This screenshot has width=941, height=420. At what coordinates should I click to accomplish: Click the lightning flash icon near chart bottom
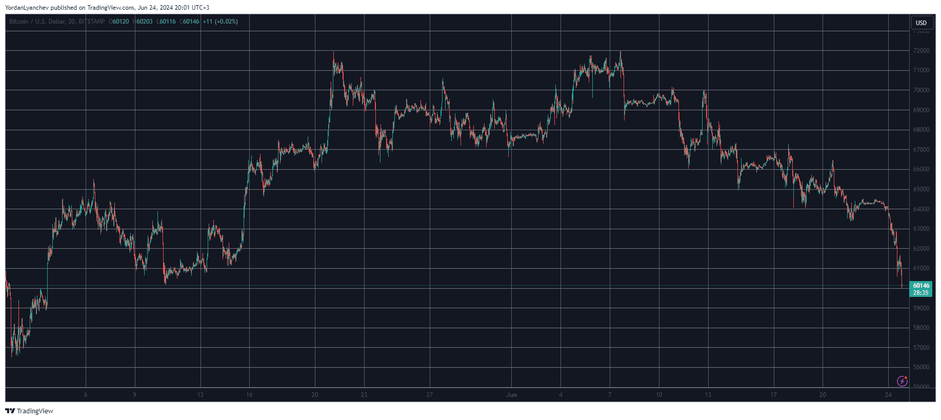click(902, 381)
